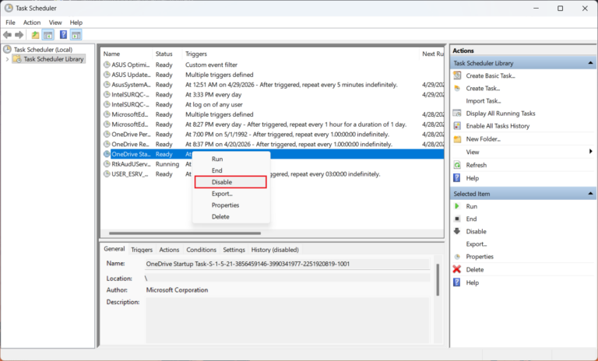
Task: Choose Run from the context menu
Action: point(231,159)
